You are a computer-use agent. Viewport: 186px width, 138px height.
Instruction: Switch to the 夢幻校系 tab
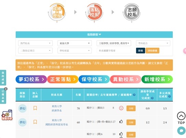point(31,79)
